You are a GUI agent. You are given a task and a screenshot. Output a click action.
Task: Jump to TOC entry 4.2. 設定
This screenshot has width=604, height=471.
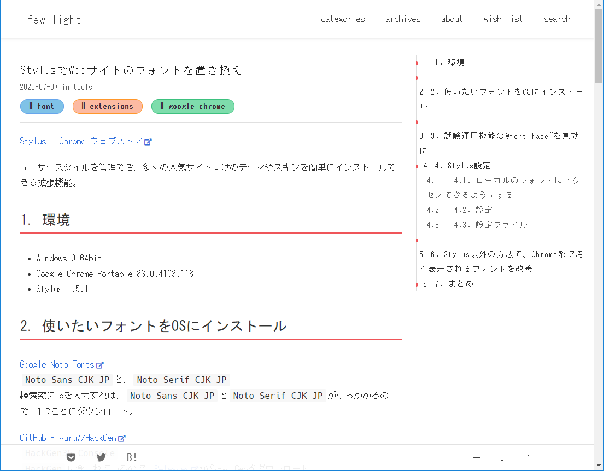(460, 210)
